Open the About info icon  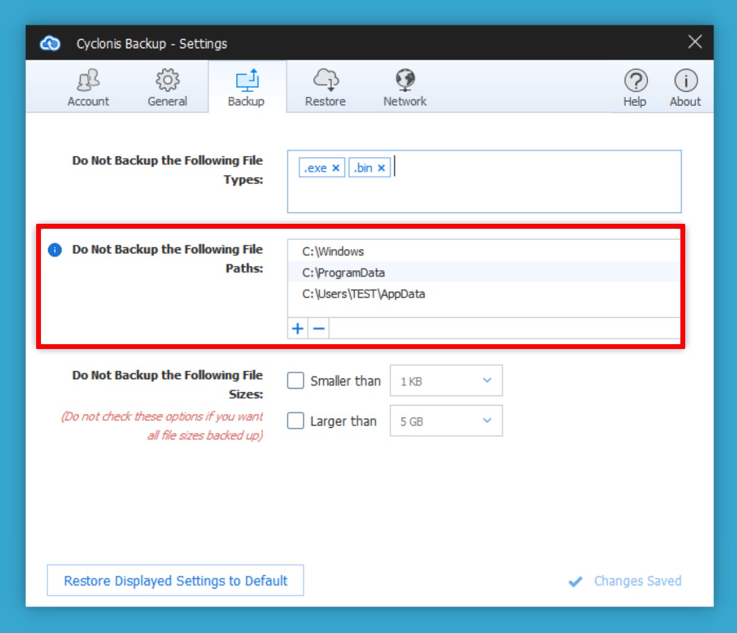(685, 81)
